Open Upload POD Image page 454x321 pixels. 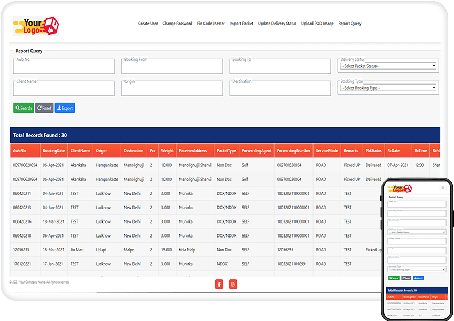click(x=317, y=24)
